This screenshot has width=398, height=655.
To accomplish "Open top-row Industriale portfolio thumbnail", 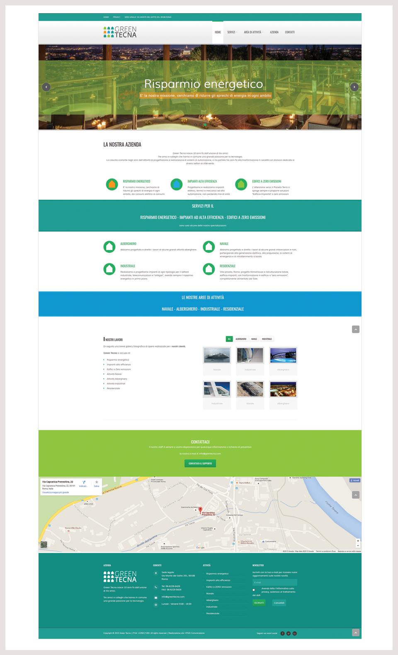I will click(250, 355).
